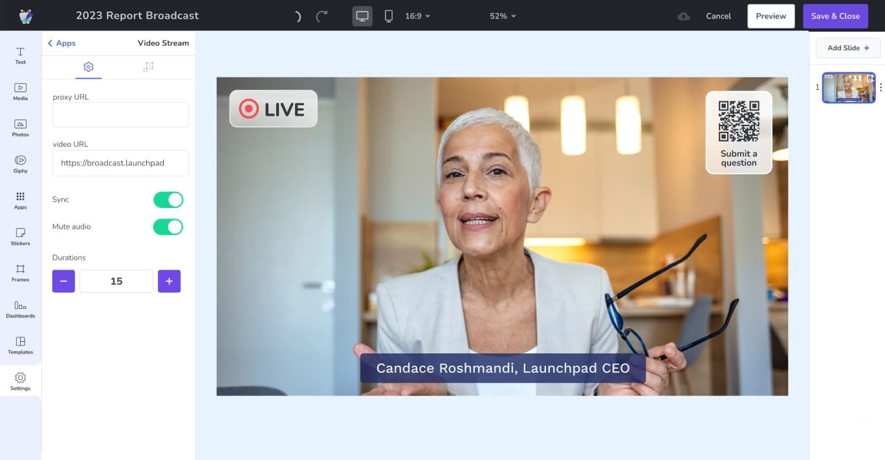Open the Dashboards panel
The image size is (885, 460).
21,309
